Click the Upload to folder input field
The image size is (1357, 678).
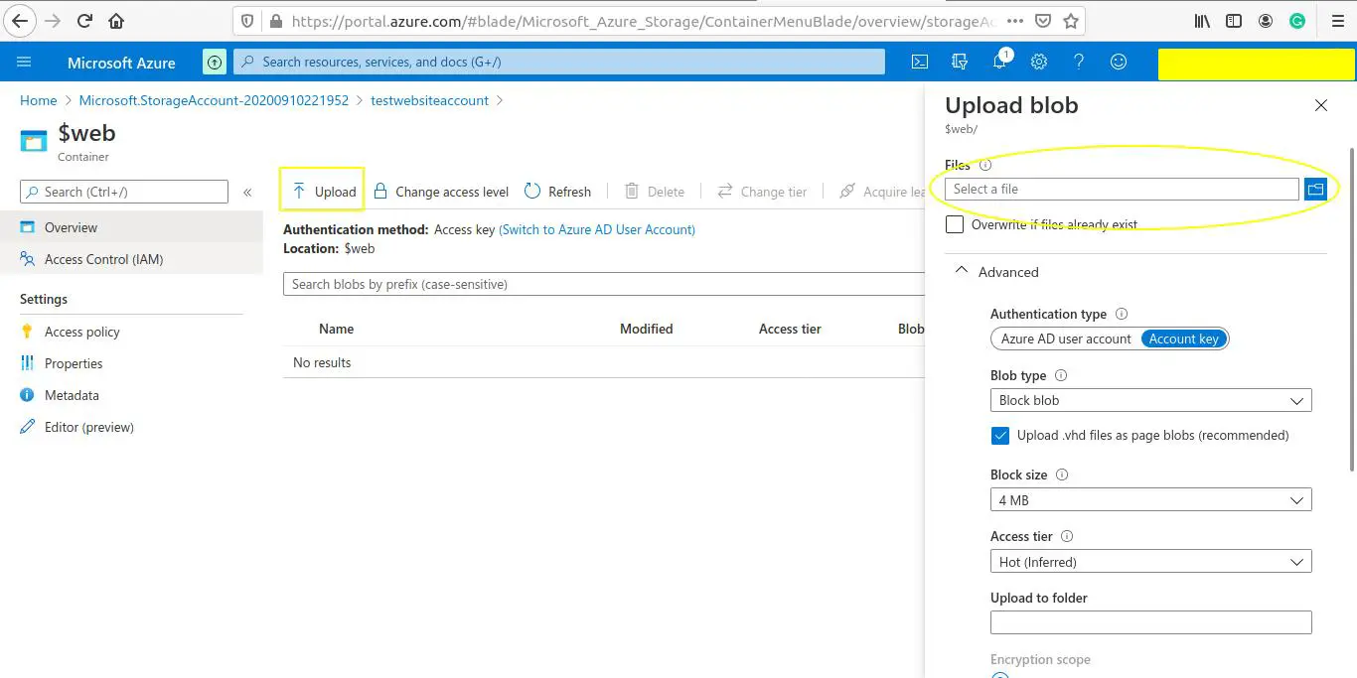click(1150, 622)
